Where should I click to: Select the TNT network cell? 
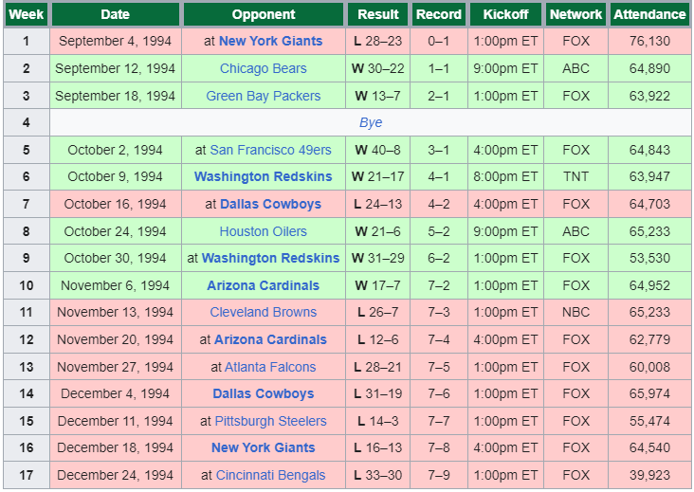575,176
